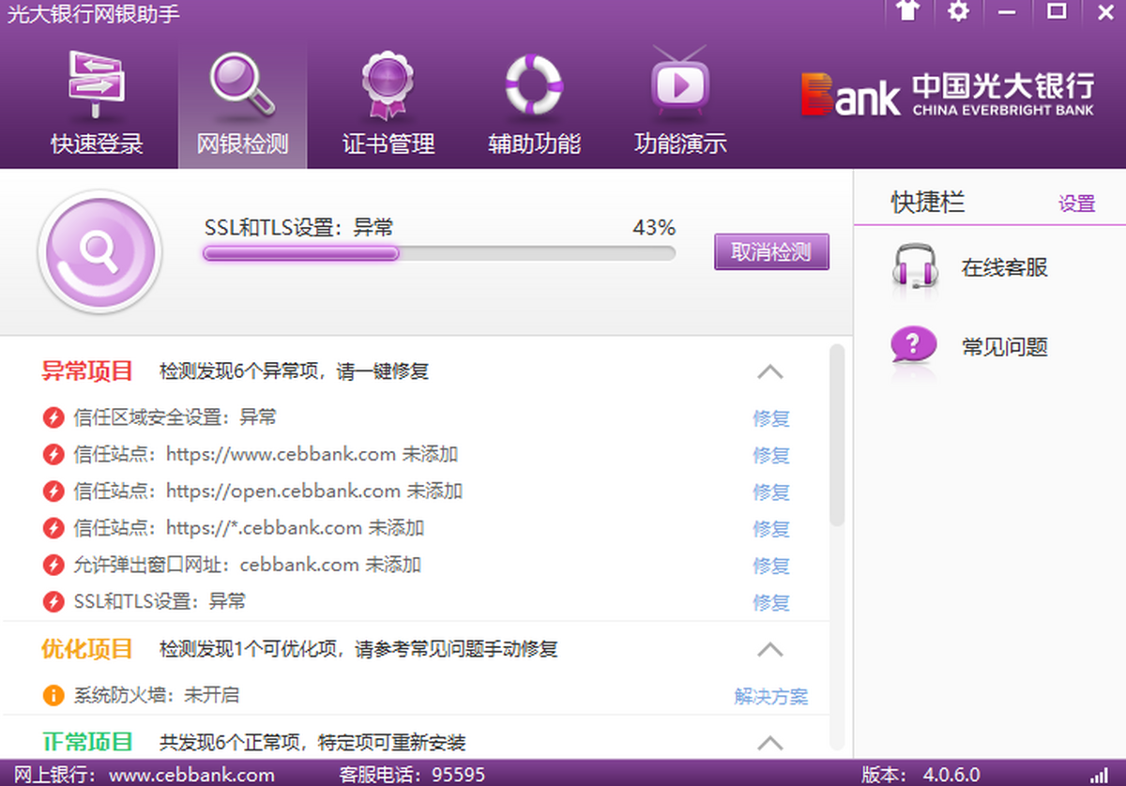
Task: Click the 43% progress percentage text
Action: click(x=654, y=227)
